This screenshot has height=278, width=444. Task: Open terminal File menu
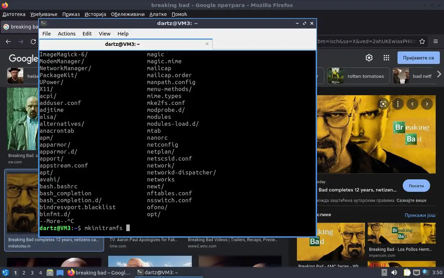[46, 34]
